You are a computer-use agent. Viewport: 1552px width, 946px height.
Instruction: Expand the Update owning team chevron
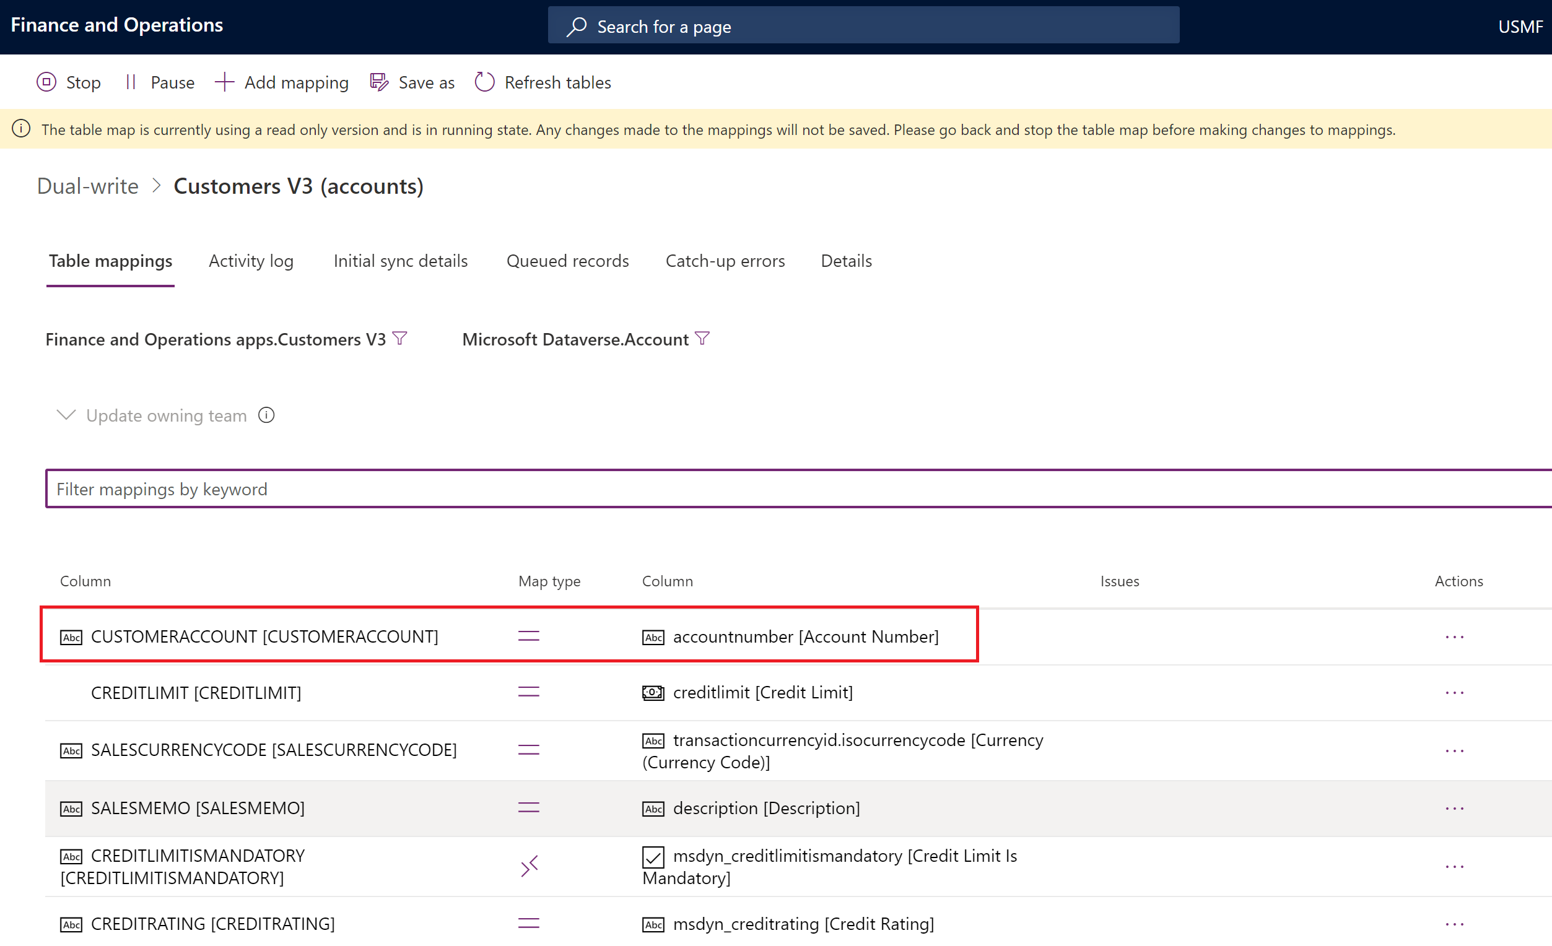[x=66, y=415]
